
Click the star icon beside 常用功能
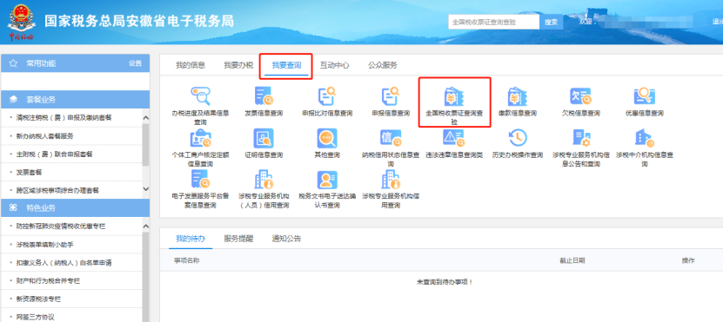click(x=13, y=63)
